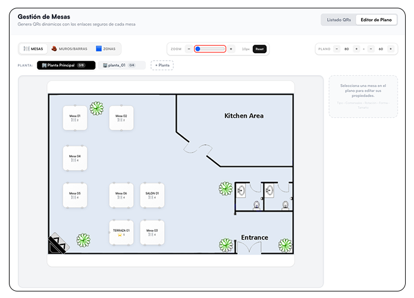
Task: Click the corner staircase symbol
Action: point(58,244)
